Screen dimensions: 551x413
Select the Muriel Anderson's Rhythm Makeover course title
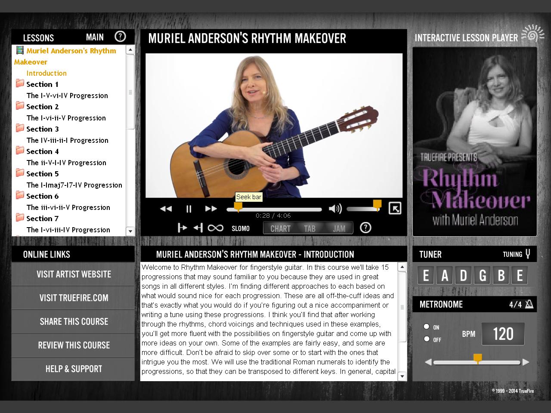[x=65, y=56]
